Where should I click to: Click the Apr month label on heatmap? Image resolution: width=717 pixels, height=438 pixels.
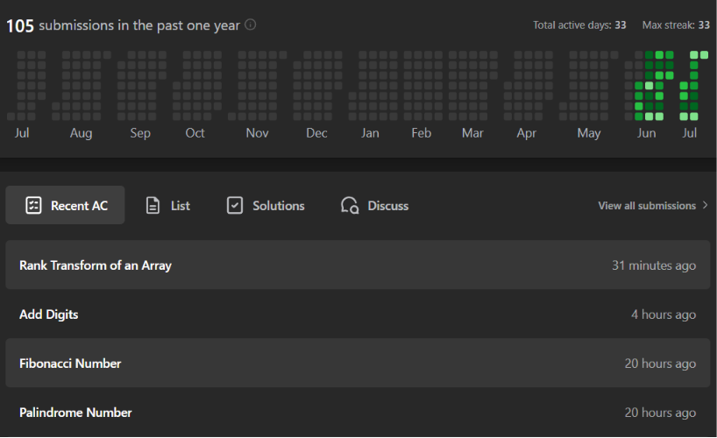pyautogui.click(x=526, y=133)
